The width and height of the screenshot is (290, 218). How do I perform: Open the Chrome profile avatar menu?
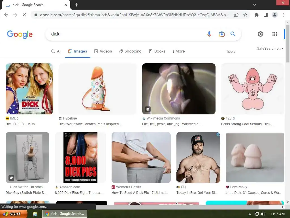click(x=275, y=15)
